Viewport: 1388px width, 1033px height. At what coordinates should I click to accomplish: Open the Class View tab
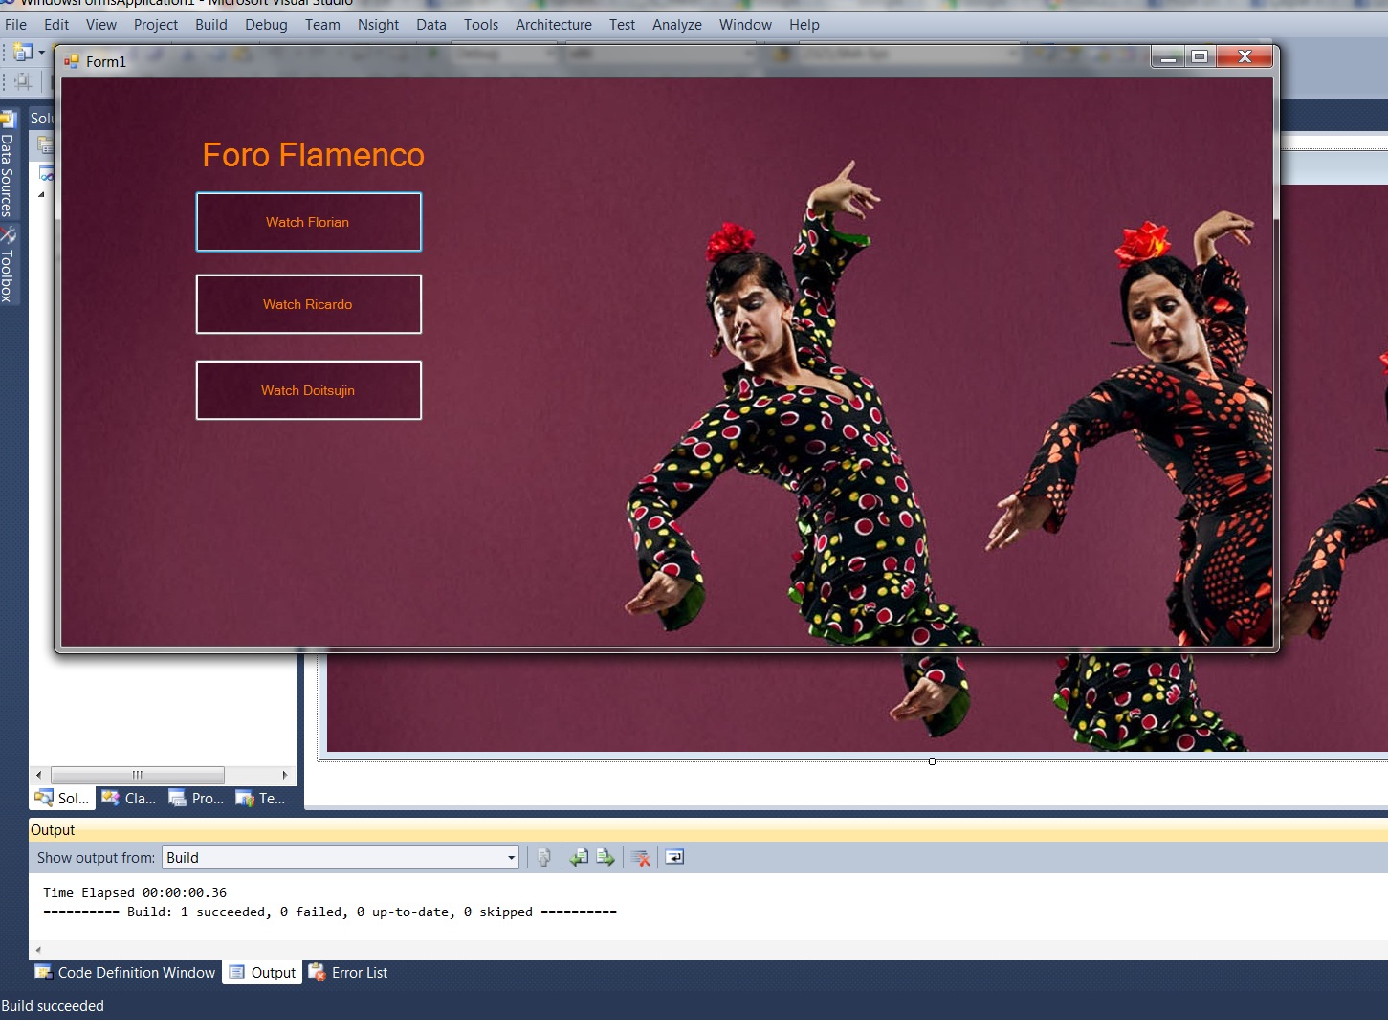click(x=129, y=798)
